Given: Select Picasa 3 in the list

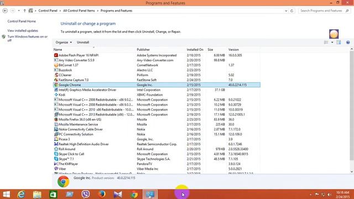Looking at the screenshot, I should coord(157,139).
